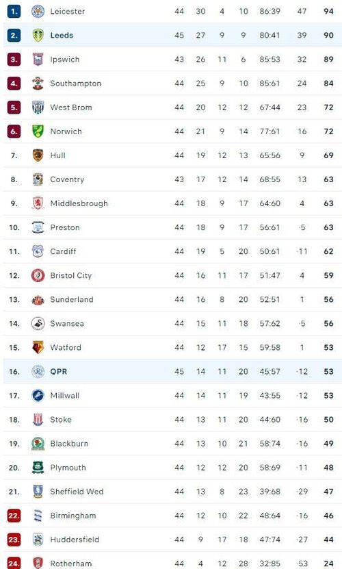Screen dimensions: 342x569
Task: Open the QPR highlighted row name
Action: pyautogui.click(x=59, y=372)
